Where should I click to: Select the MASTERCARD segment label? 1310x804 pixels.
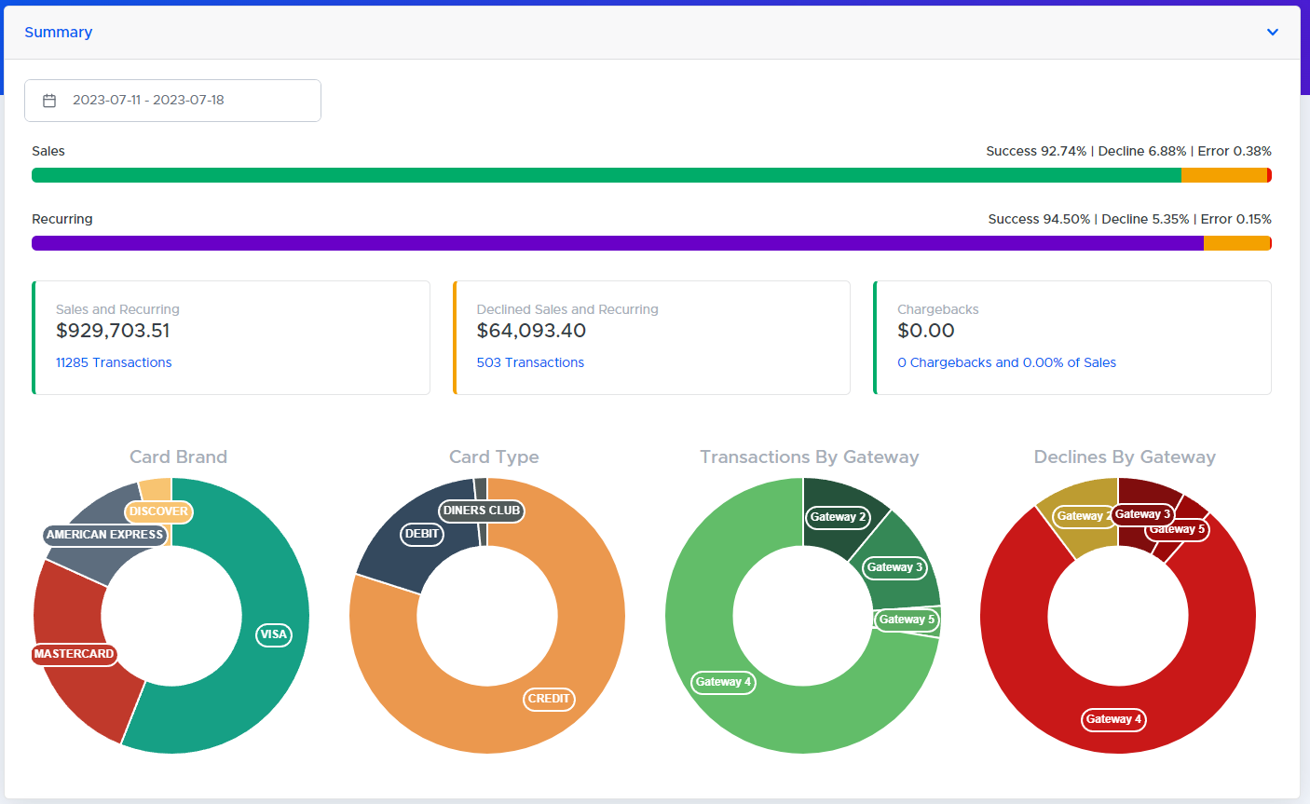pyautogui.click(x=74, y=654)
